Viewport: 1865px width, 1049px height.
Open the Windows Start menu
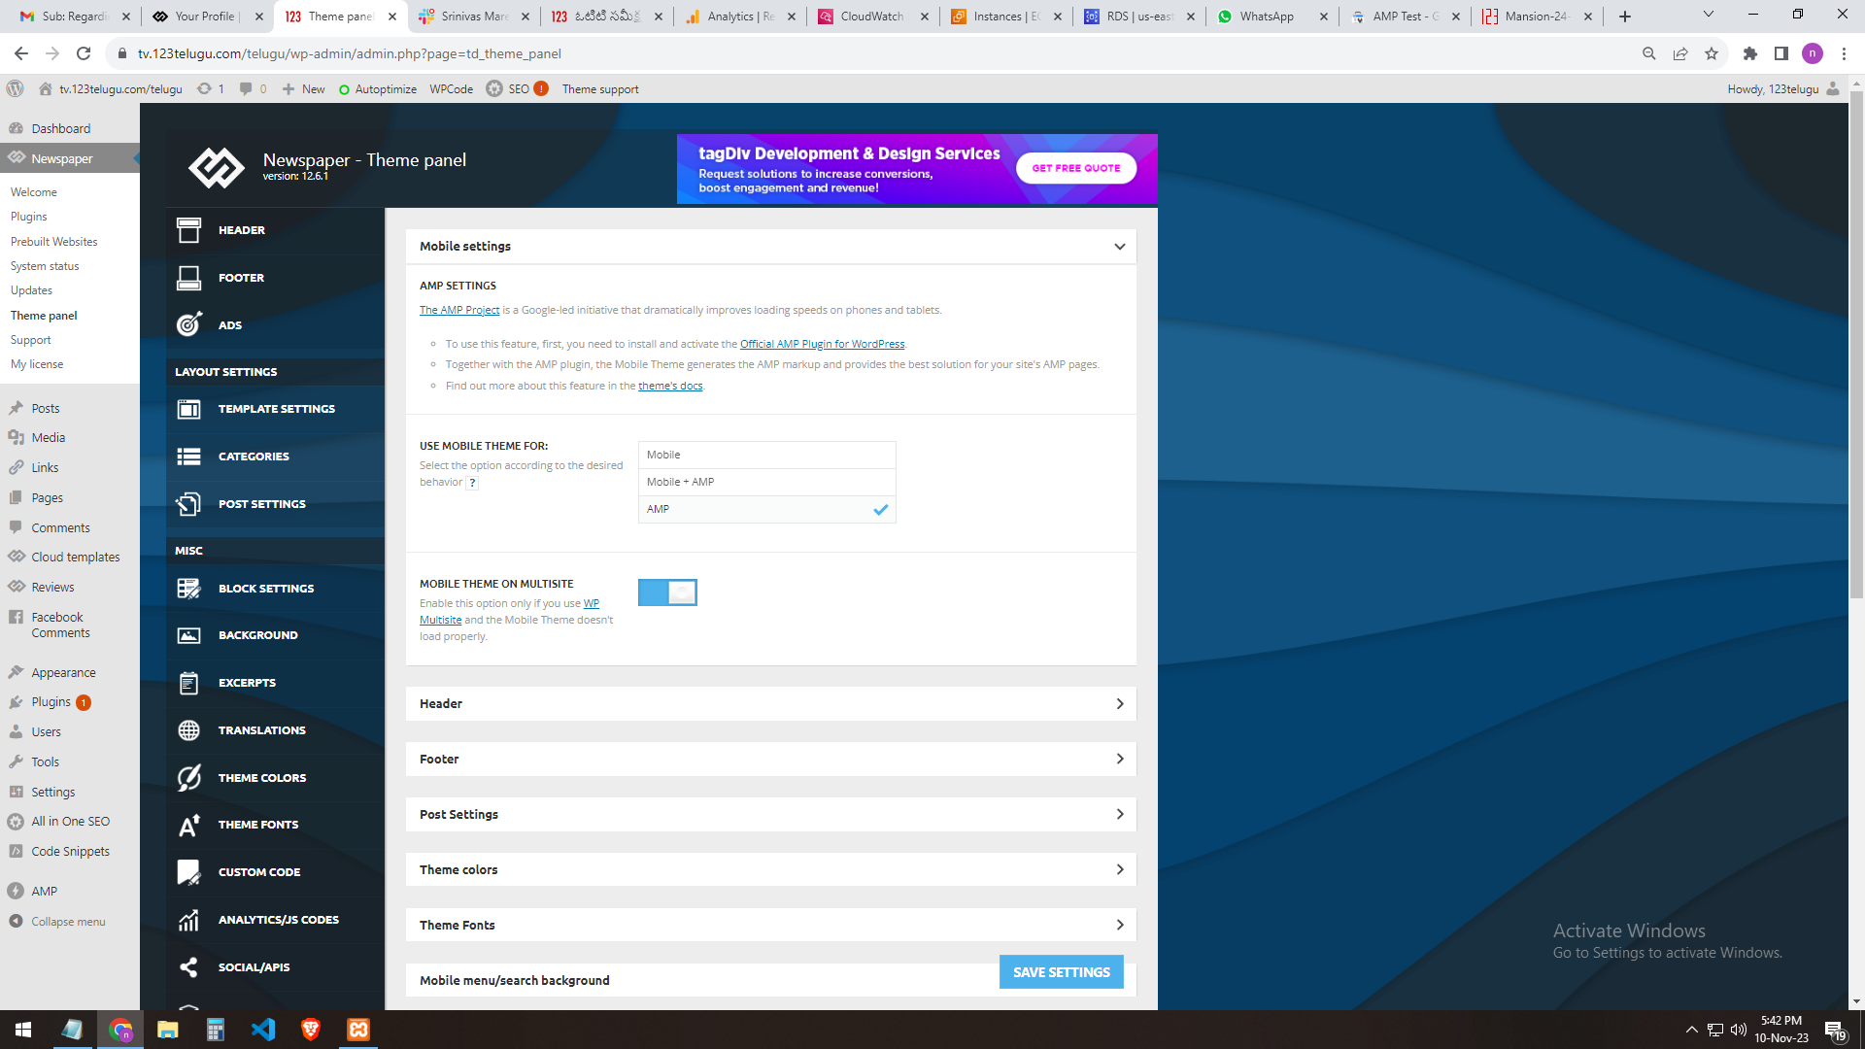tap(23, 1030)
